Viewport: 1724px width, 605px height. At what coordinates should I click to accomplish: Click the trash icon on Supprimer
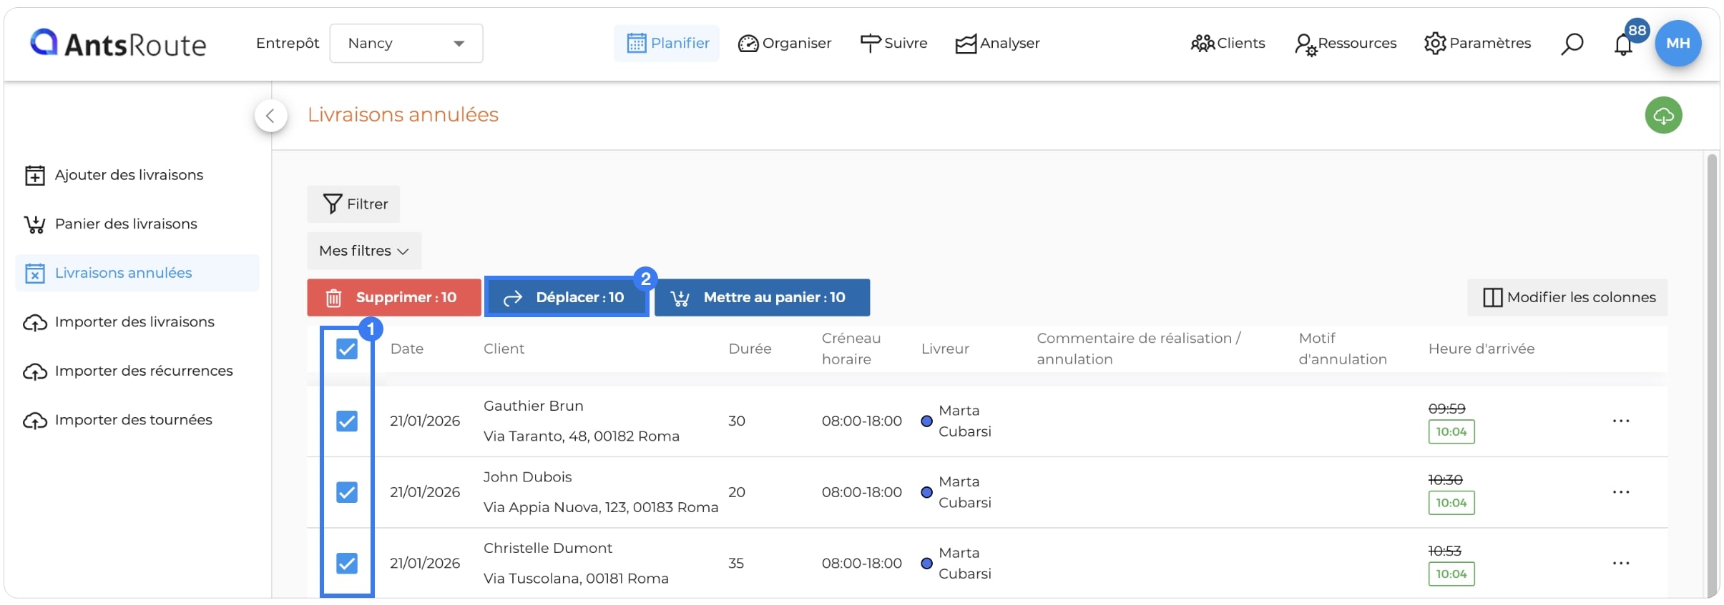333,298
